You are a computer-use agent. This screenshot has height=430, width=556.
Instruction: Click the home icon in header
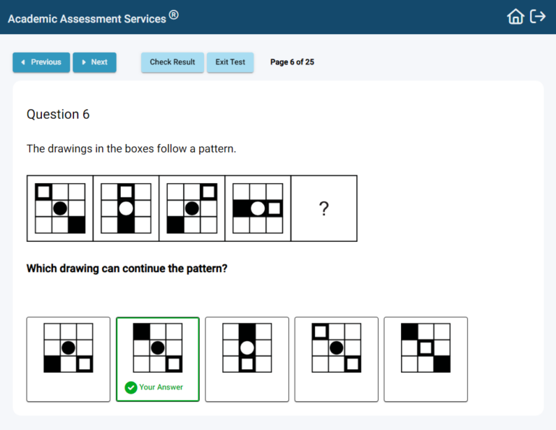(x=515, y=17)
